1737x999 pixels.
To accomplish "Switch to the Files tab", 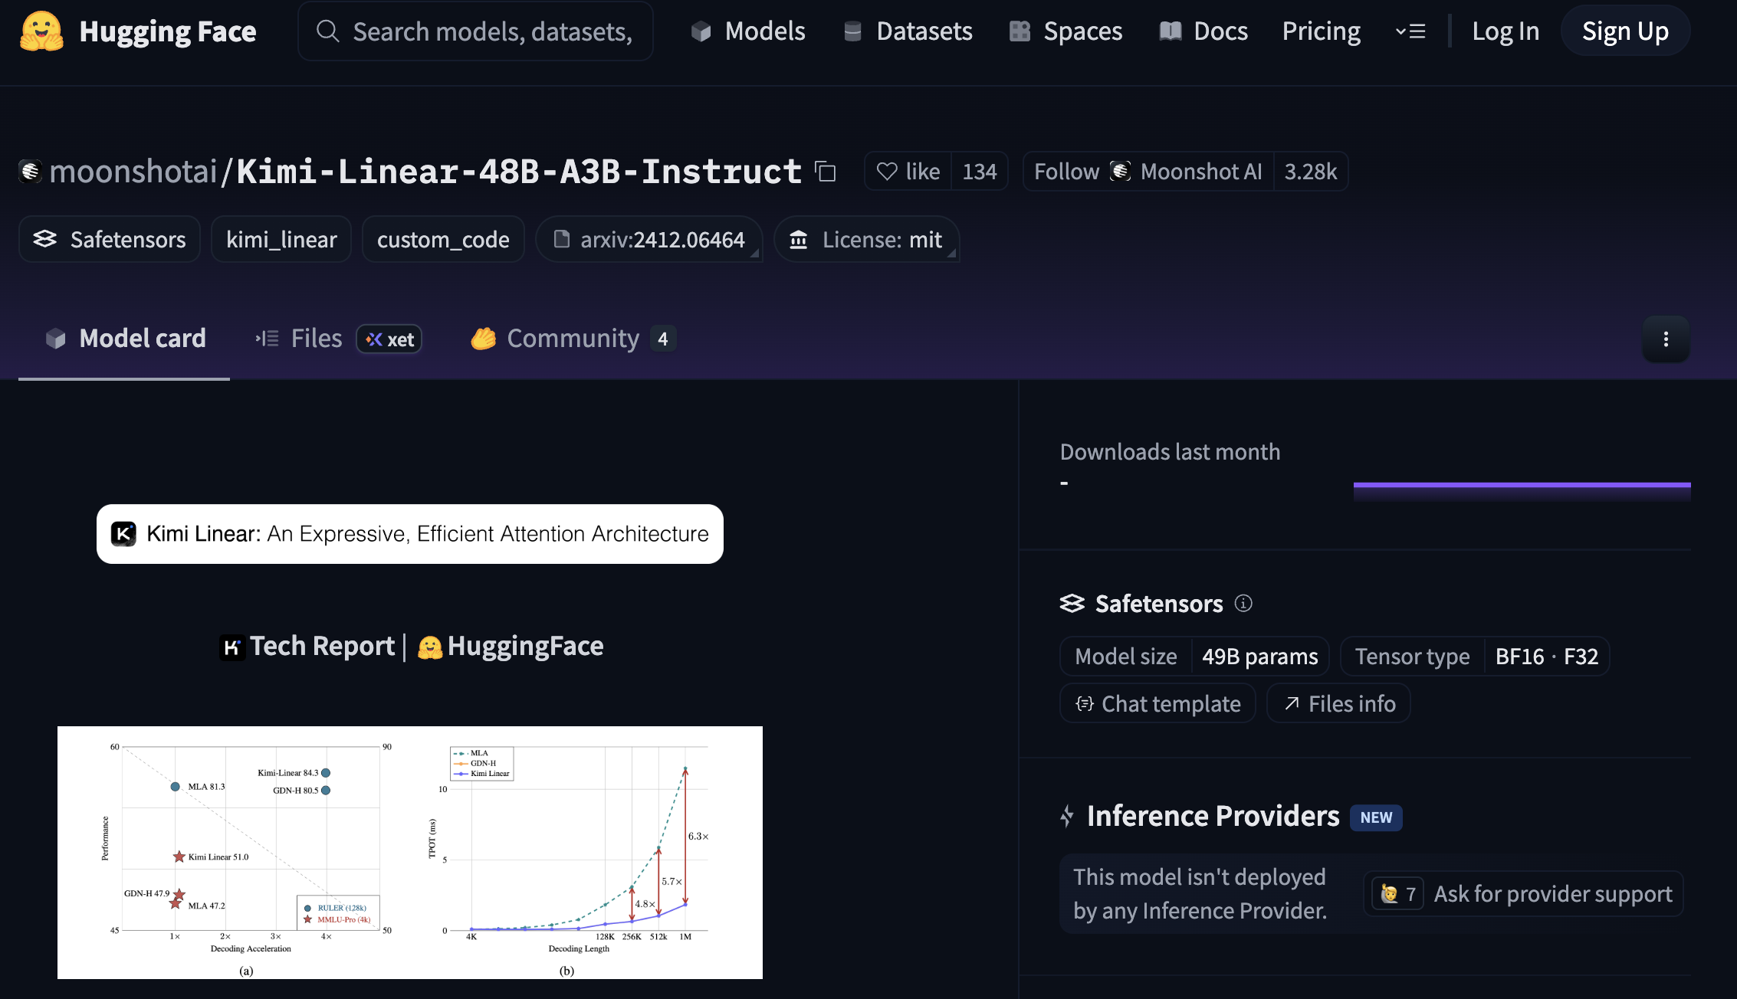I will (x=316, y=339).
